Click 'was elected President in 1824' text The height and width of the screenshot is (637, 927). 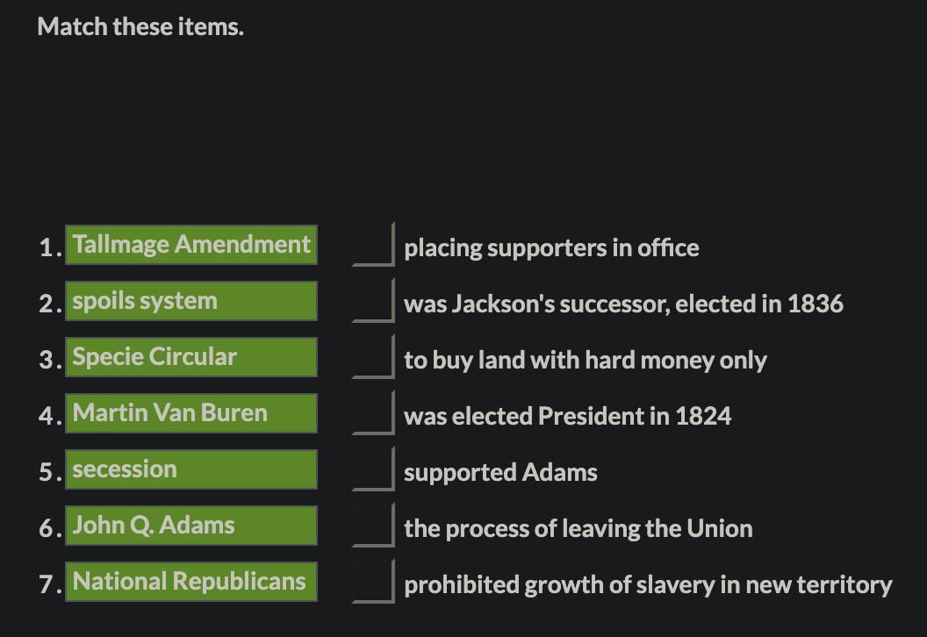coord(567,417)
